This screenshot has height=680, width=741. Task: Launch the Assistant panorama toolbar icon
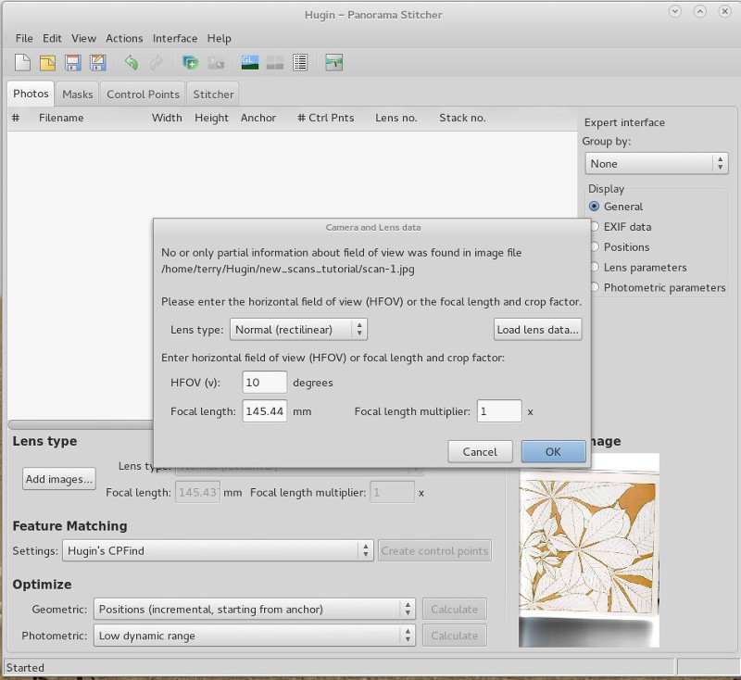(333, 62)
